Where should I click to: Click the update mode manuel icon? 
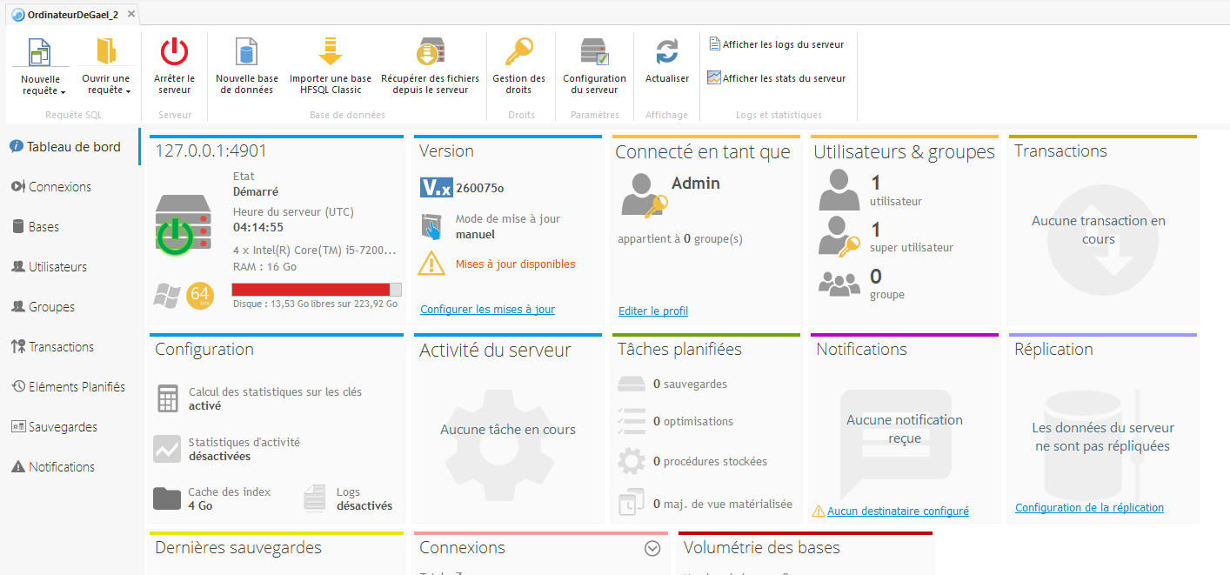(x=432, y=226)
